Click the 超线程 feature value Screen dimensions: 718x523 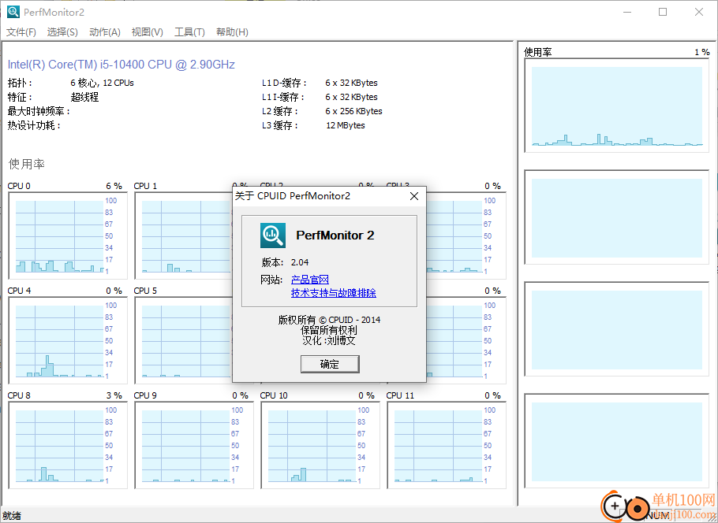click(x=84, y=97)
